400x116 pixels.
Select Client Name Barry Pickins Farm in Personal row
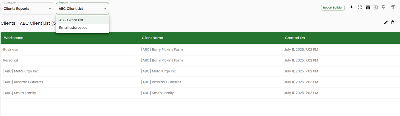coord(162,60)
